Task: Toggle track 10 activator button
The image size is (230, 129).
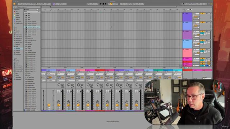Action: [127, 105]
